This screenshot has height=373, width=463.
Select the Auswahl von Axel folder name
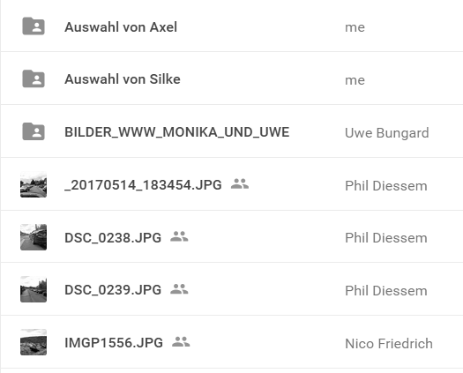tap(121, 27)
